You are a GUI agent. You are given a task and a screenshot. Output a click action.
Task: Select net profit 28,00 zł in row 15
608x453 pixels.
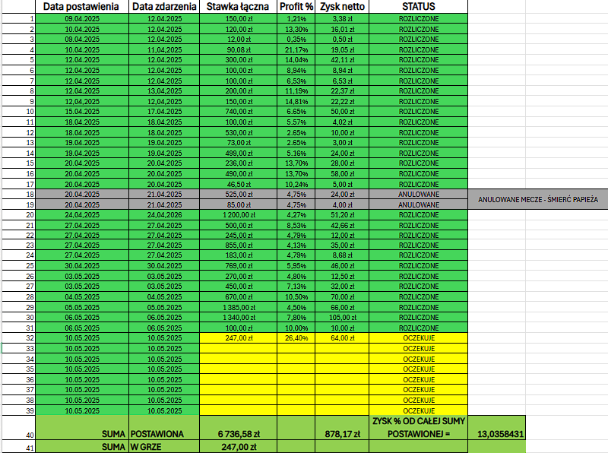342,163
